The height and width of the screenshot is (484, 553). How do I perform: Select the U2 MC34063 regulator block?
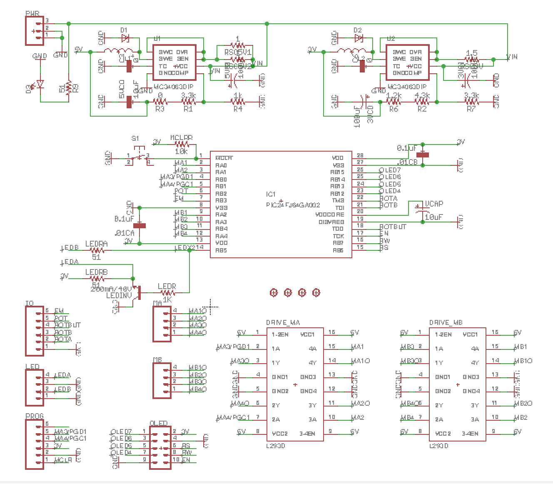pos(408,62)
